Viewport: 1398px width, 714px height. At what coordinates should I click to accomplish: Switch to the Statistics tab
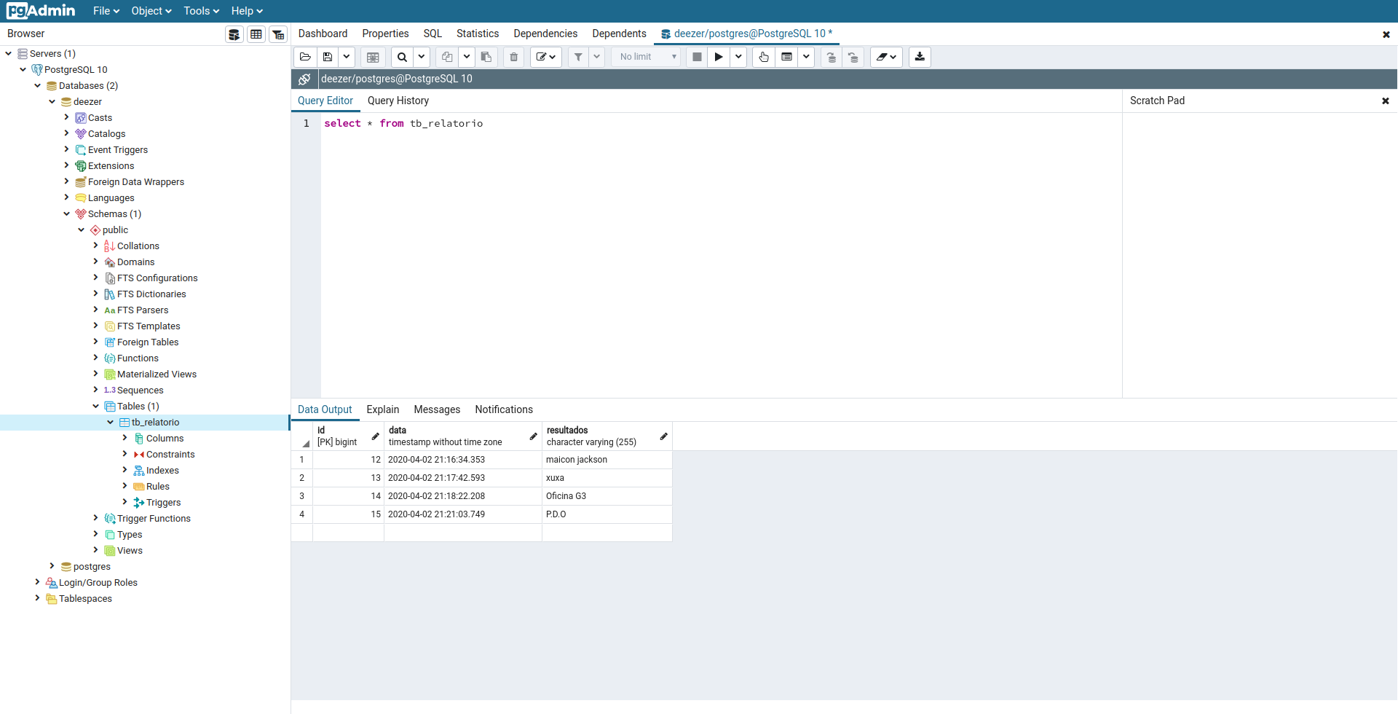[x=478, y=34]
